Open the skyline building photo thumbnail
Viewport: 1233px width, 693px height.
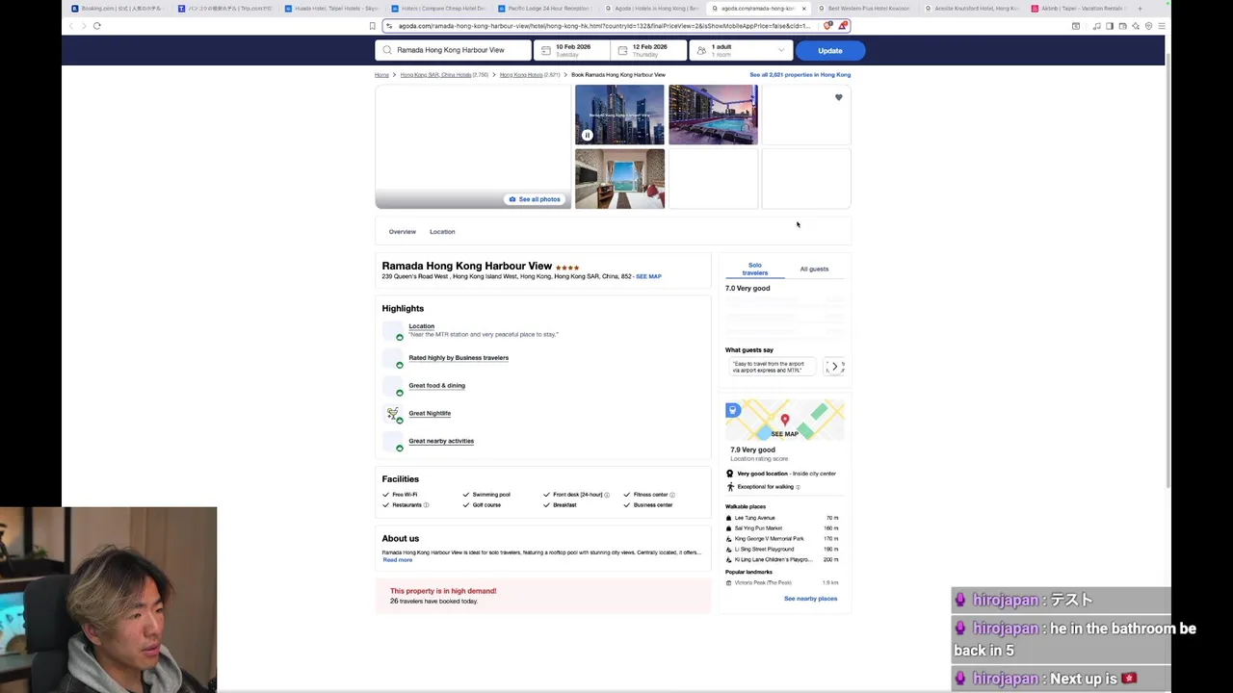point(619,115)
